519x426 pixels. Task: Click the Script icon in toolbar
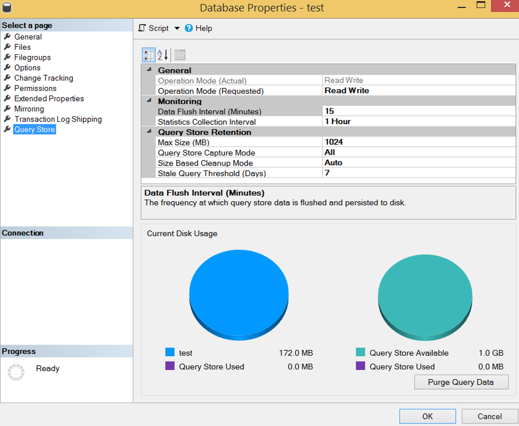[142, 28]
